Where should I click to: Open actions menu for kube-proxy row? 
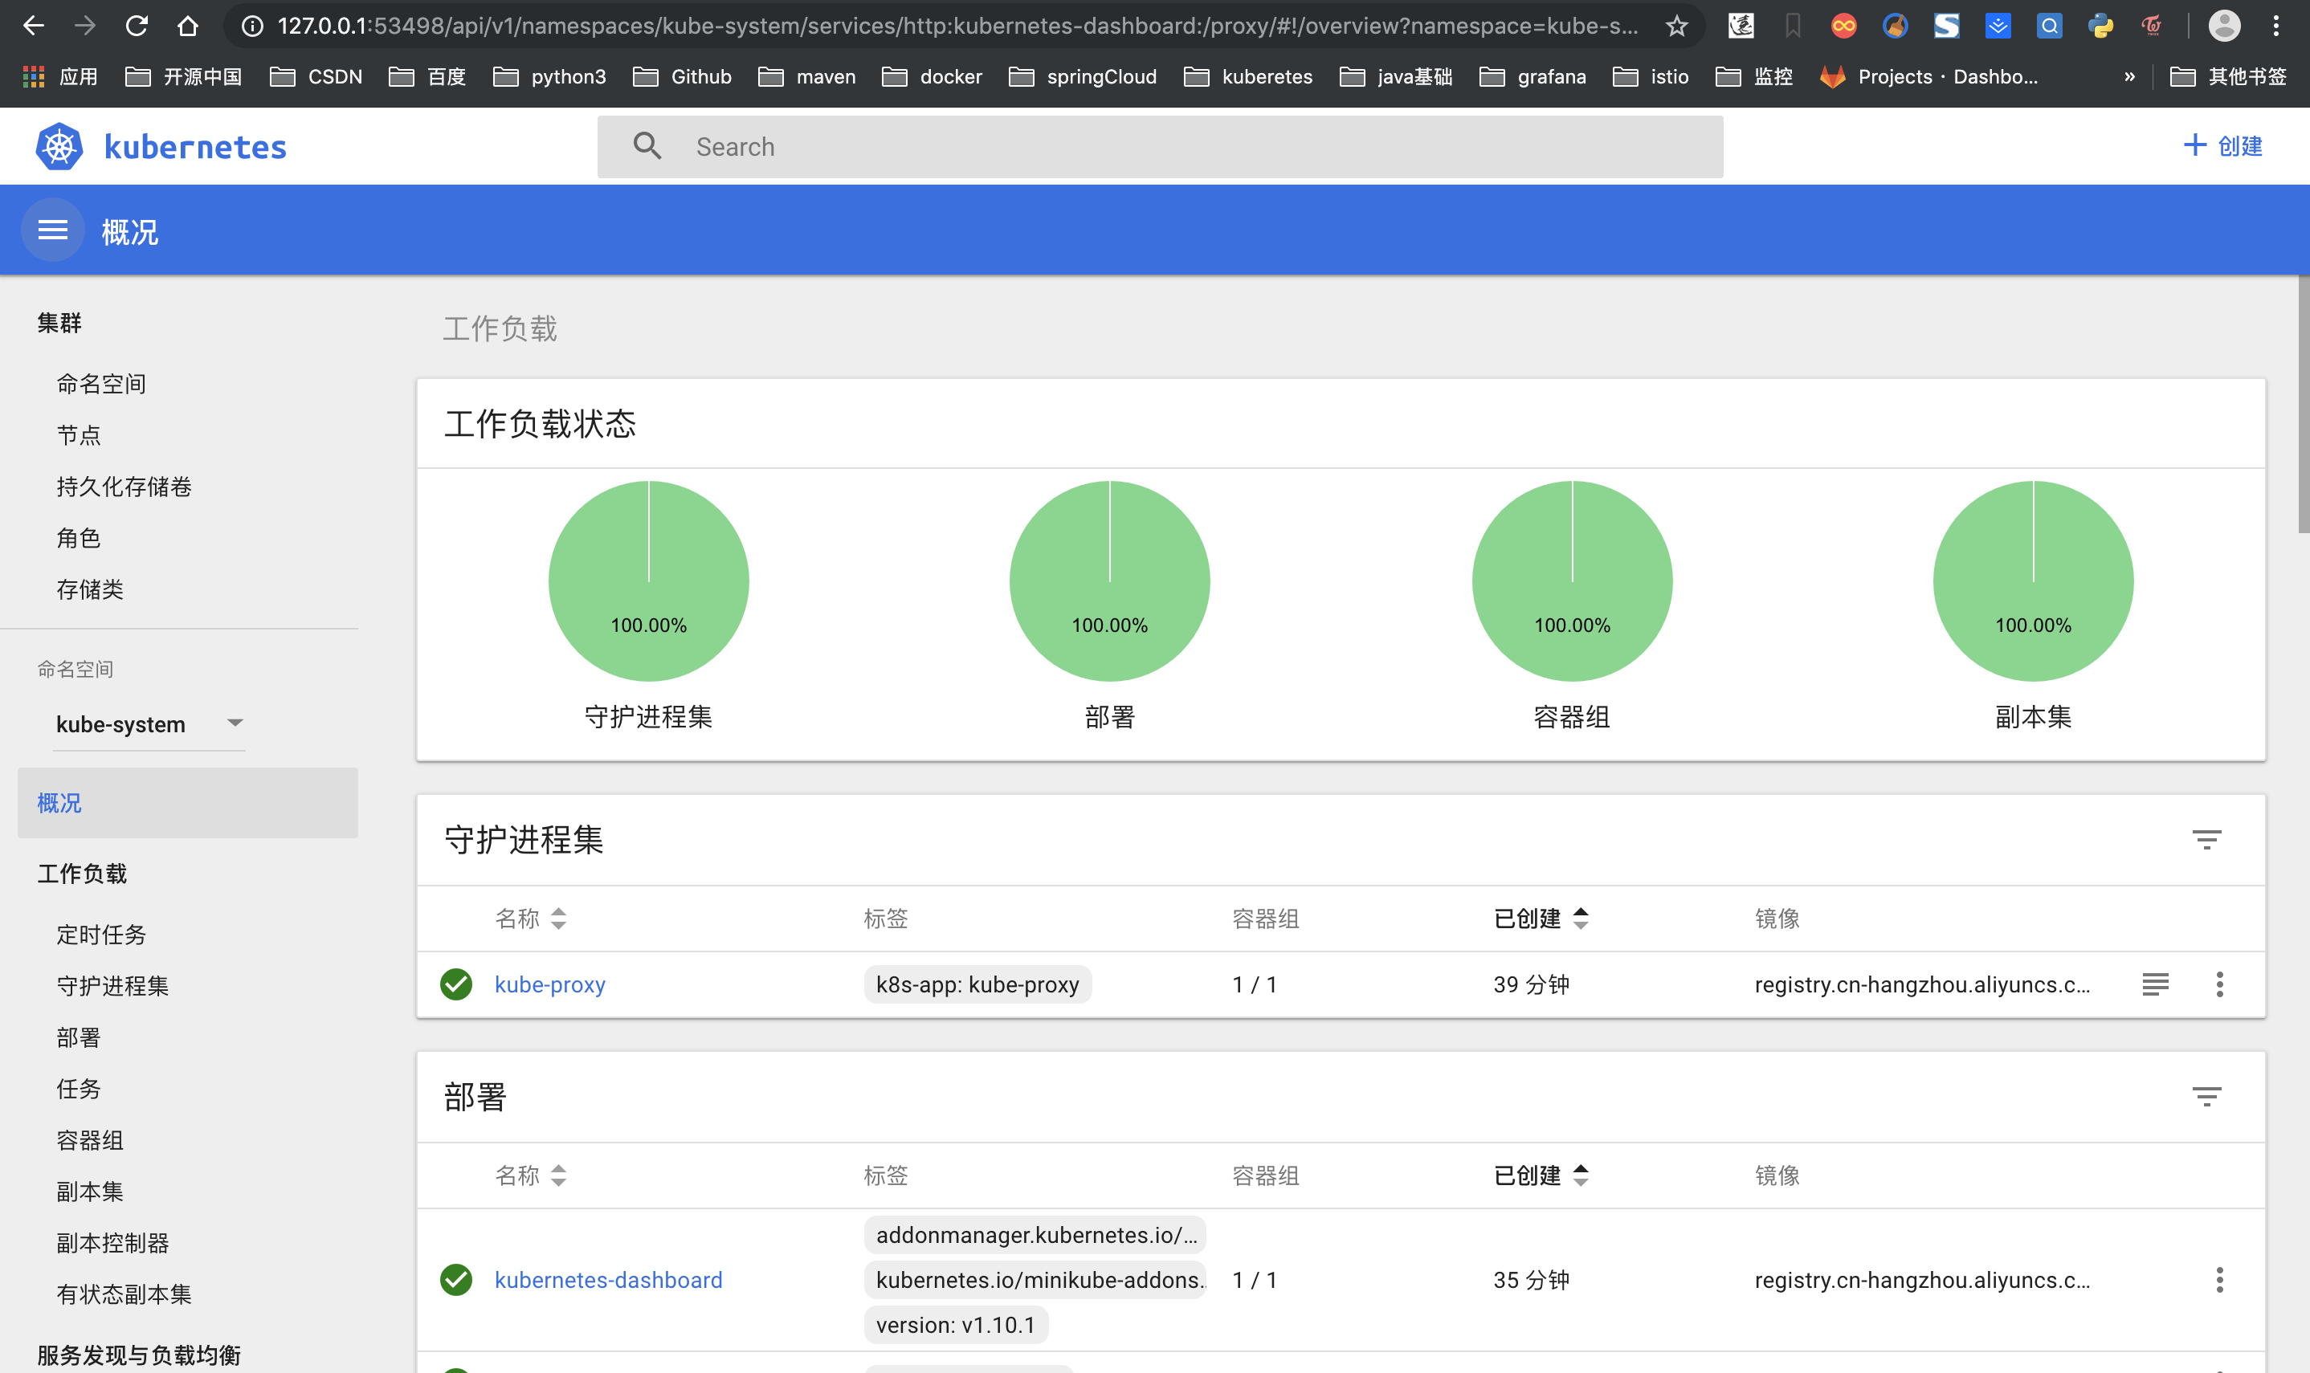click(2219, 984)
